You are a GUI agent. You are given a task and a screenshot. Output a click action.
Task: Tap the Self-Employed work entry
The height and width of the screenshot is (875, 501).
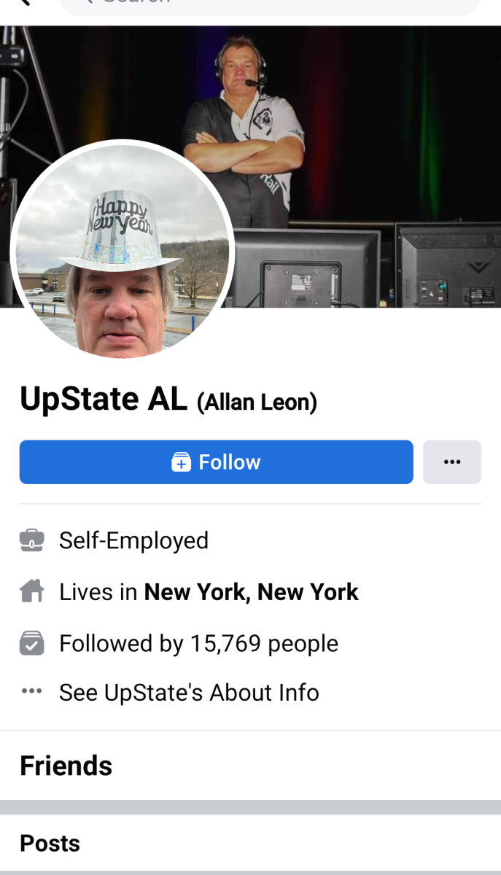tap(133, 540)
